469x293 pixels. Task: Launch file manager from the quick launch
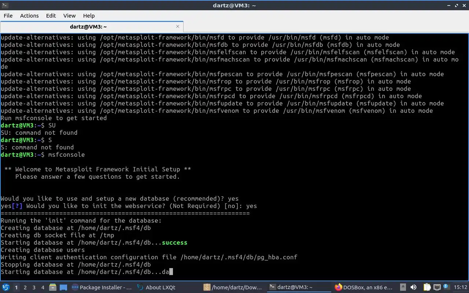click(x=53, y=288)
